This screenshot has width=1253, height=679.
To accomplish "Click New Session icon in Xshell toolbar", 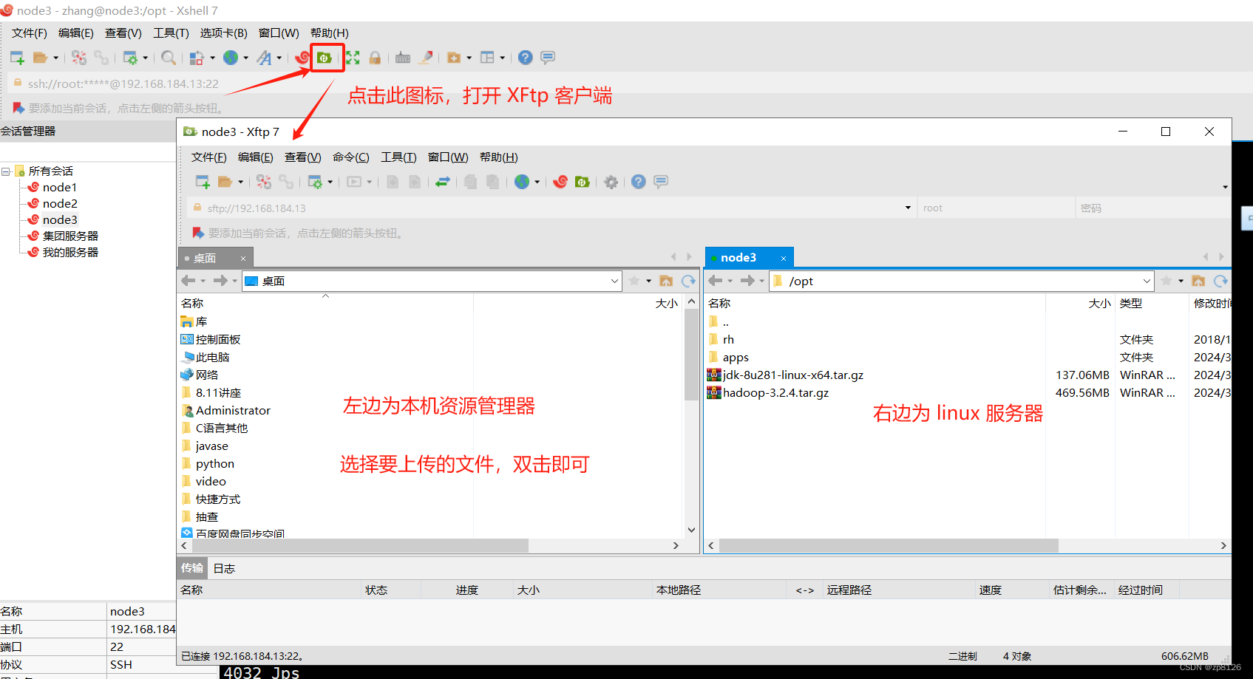I will [x=18, y=58].
